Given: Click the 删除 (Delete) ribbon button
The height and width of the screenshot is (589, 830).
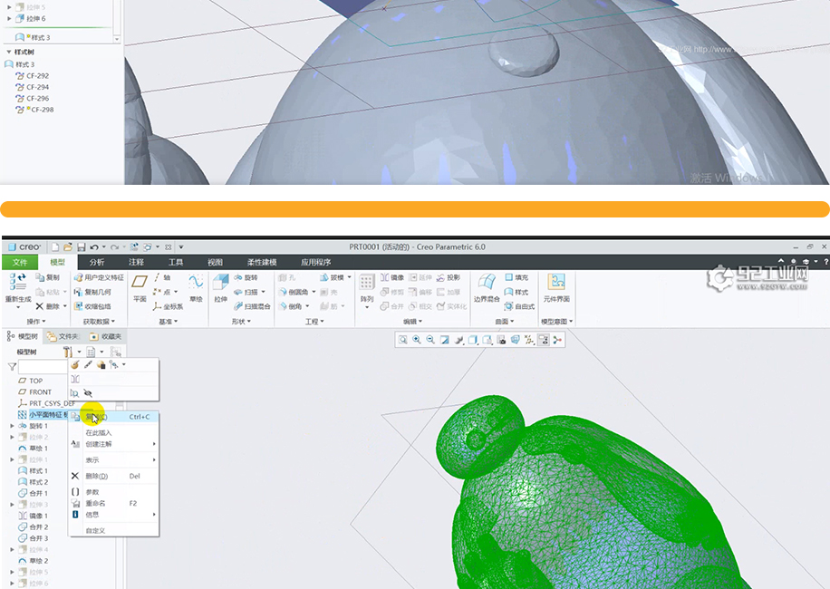Looking at the screenshot, I should point(48,306).
